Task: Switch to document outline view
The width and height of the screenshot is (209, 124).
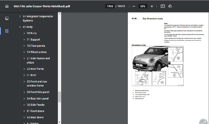Action: click(x=7, y=31)
